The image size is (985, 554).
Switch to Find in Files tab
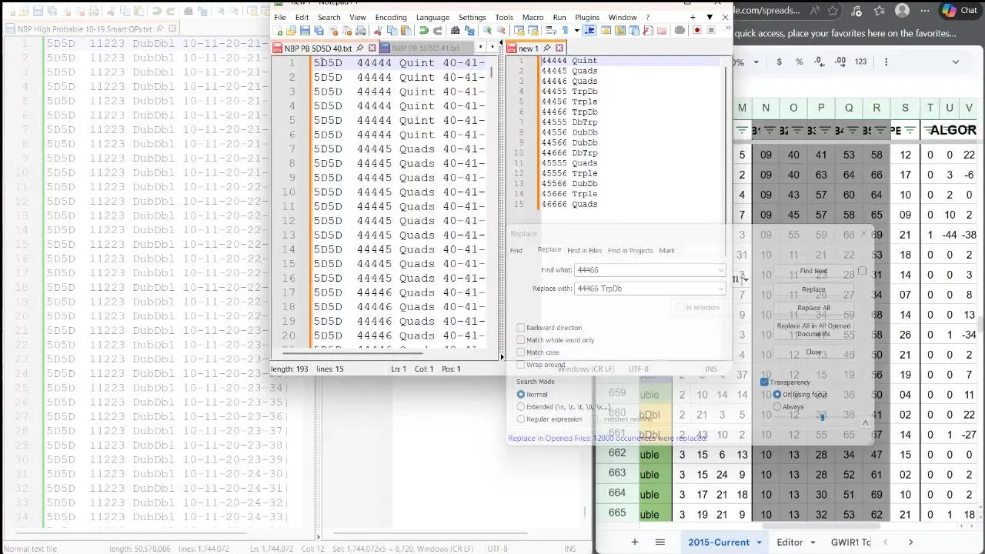click(x=584, y=250)
